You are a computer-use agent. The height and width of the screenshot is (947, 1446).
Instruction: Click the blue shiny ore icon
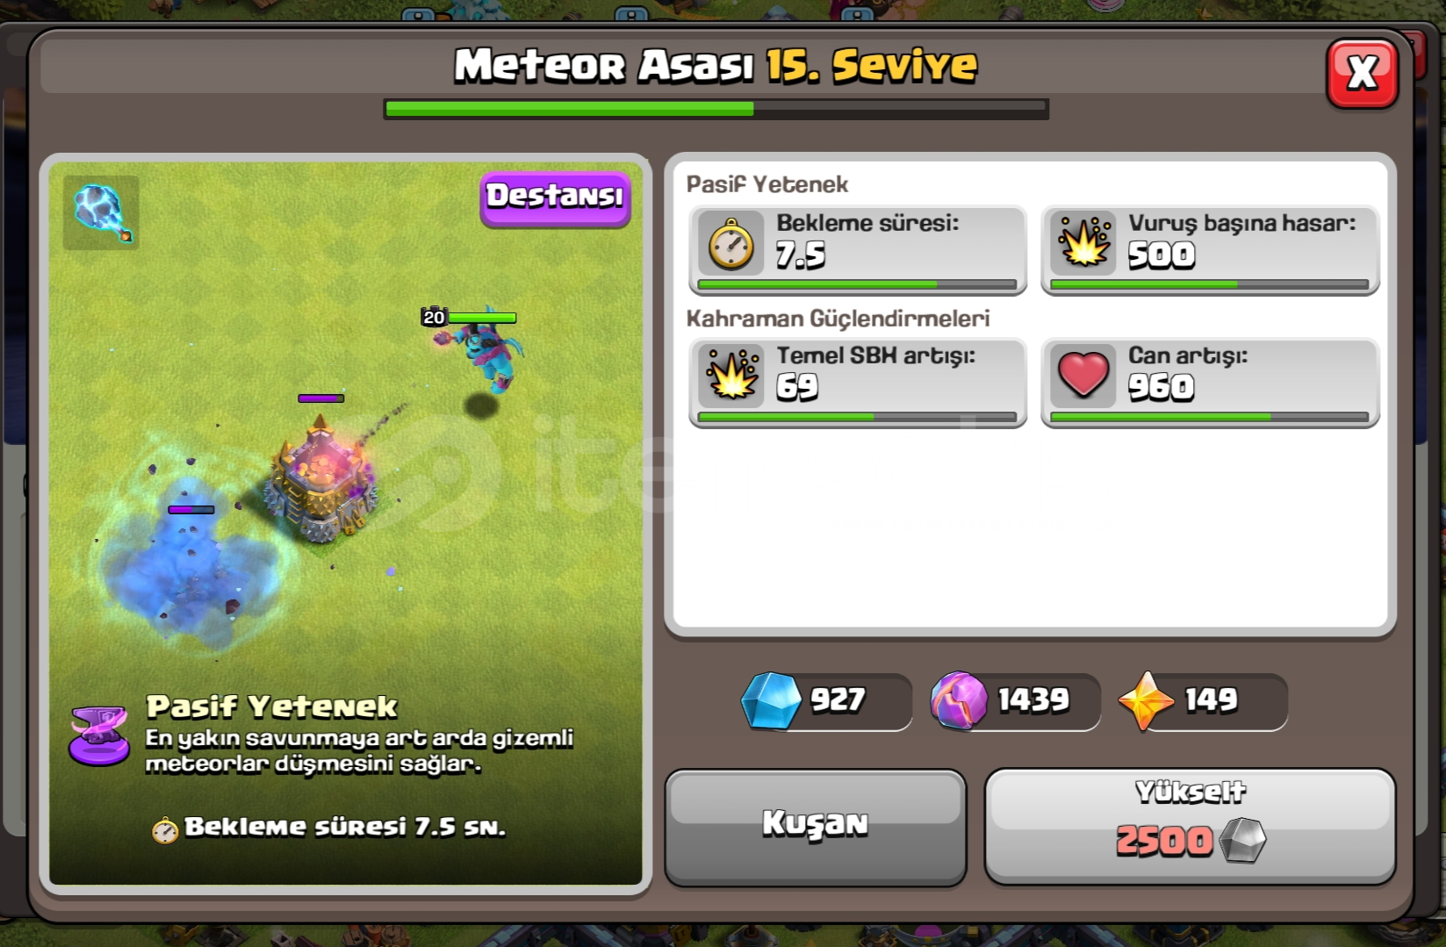click(771, 700)
